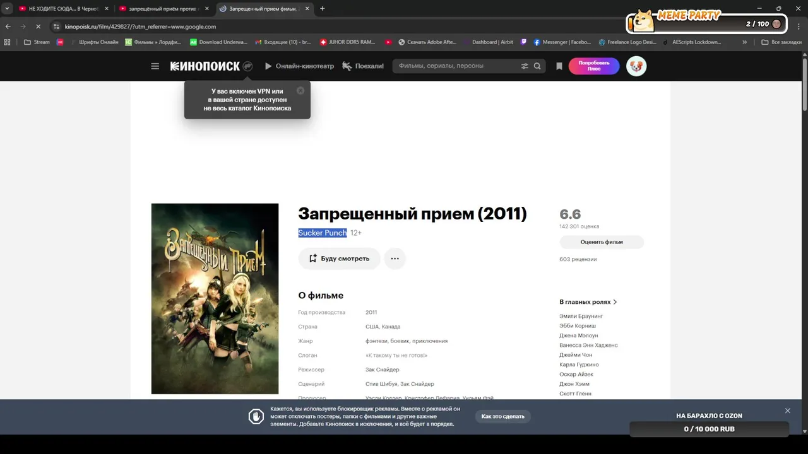
Task: Click director Зак Снайдер link
Action: (x=383, y=370)
